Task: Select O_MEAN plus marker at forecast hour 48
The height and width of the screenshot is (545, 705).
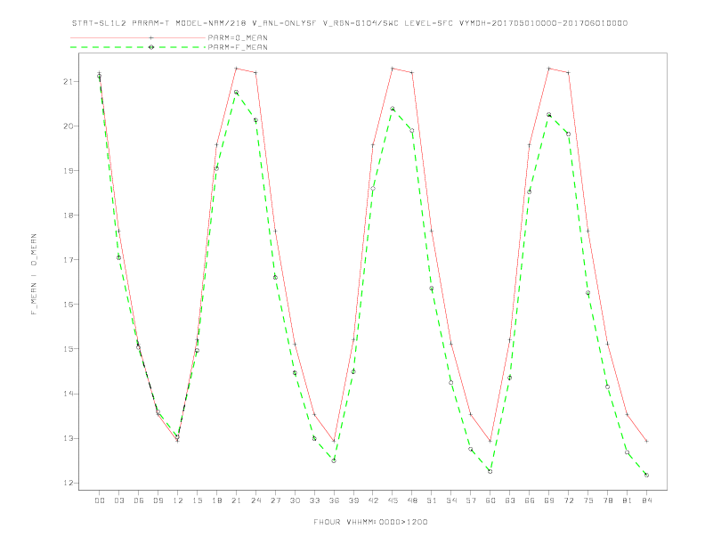Action: pos(412,72)
